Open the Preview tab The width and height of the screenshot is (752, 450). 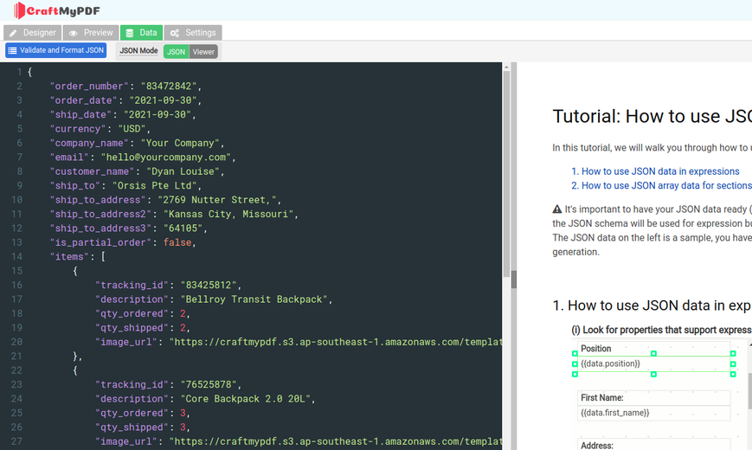[91, 33]
